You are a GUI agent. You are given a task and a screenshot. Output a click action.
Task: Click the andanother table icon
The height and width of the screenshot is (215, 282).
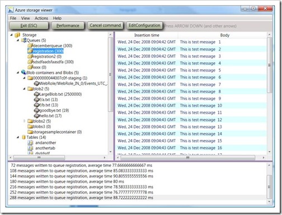30,143
